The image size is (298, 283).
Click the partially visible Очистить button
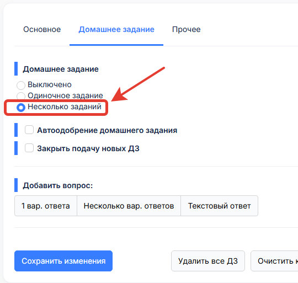click(274, 261)
